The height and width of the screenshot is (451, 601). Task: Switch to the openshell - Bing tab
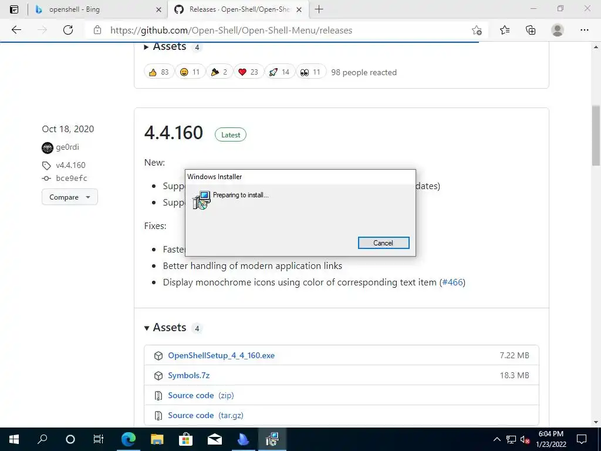[98, 9]
